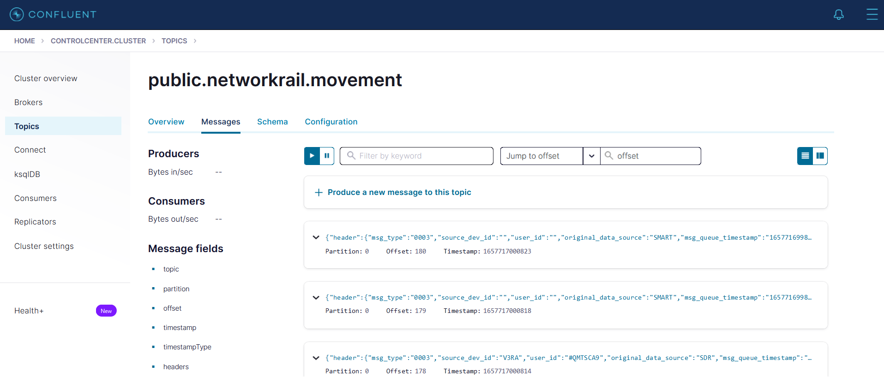This screenshot has height=383, width=884.
Task: Expand message at offset 179
Action: [316, 297]
